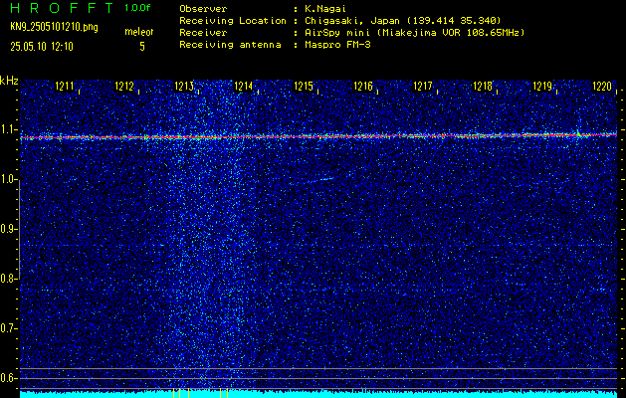Select the 0.8 frequency axis label
This screenshot has width=626, height=398.
(x=7, y=279)
